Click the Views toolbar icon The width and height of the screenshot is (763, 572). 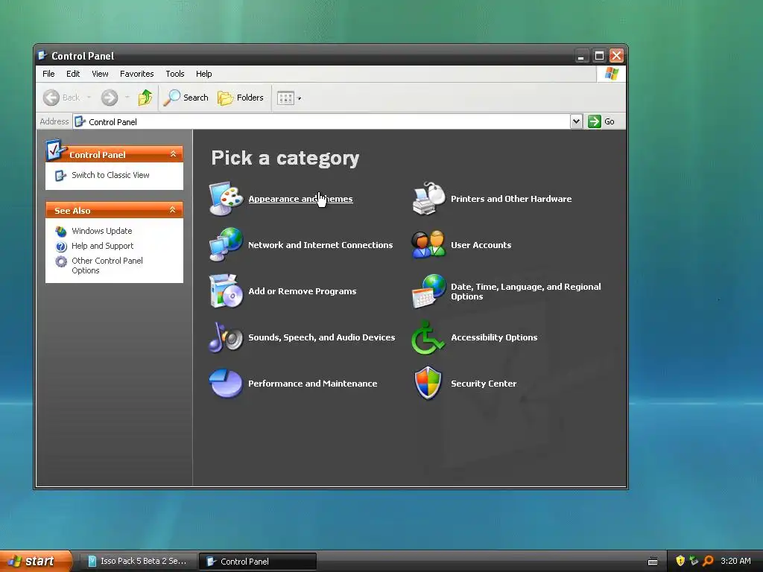(x=285, y=98)
